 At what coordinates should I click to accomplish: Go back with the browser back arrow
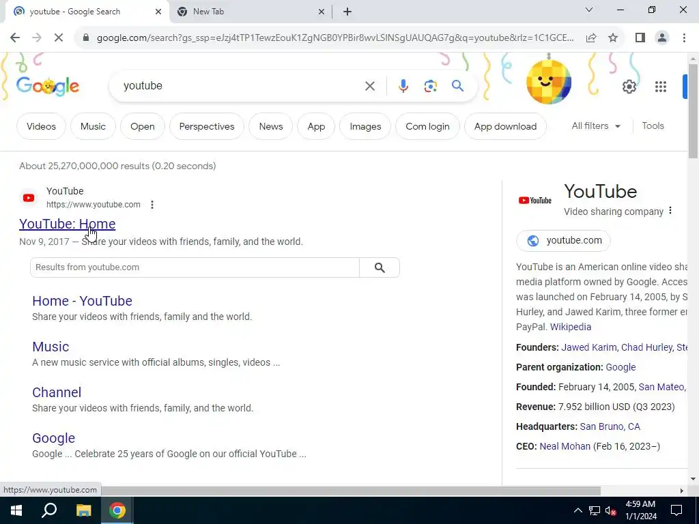pyautogui.click(x=15, y=38)
